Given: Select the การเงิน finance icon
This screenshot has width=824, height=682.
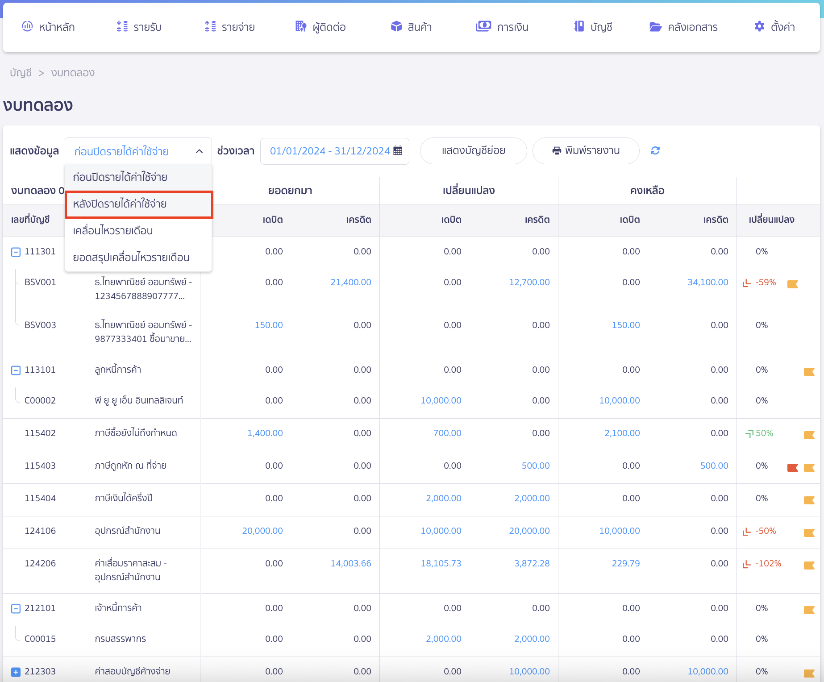Looking at the screenshot, I should [483, 26].
